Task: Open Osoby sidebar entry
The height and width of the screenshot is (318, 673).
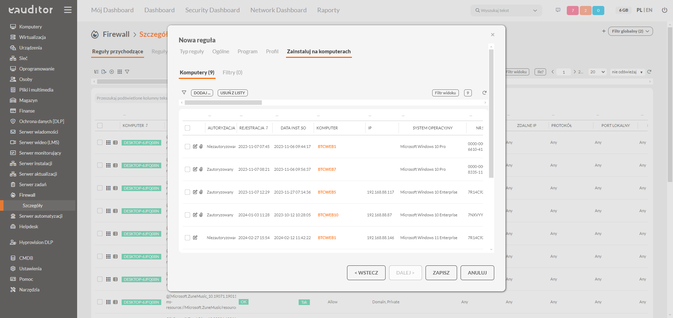Action: [x=26, y=79]
